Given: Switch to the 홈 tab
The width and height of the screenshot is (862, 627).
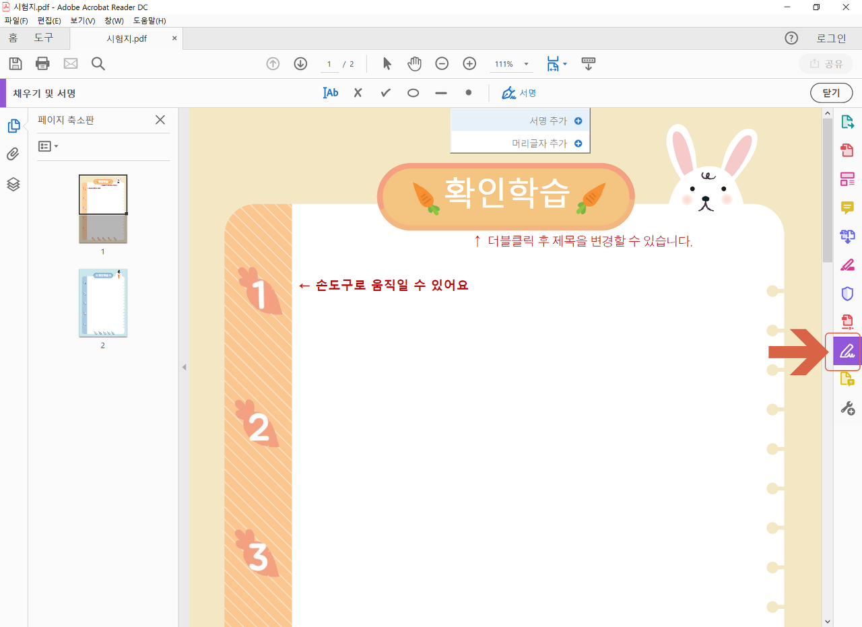Looking at the screenshot, I should 13,38.
